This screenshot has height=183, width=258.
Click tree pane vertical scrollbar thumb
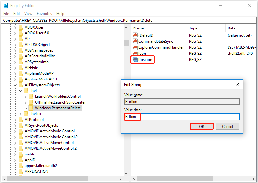click(x=126, y=43)
